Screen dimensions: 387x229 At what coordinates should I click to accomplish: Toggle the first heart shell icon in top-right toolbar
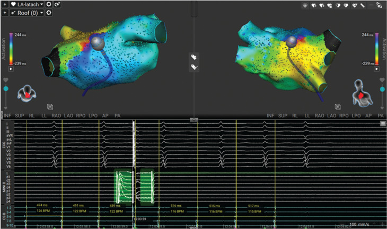pyautogui.click(x=306, y=5)
